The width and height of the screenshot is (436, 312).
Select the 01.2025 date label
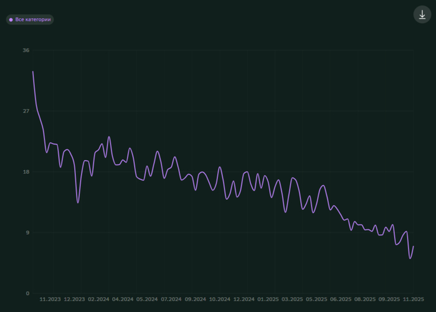268,299
